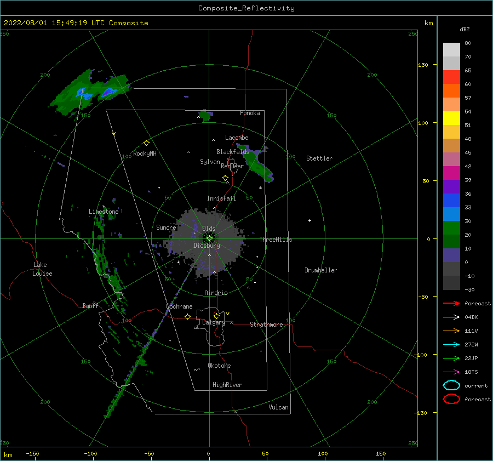
Task: Click the 54 dBZ yellow swatch
Action: [451, 118]
